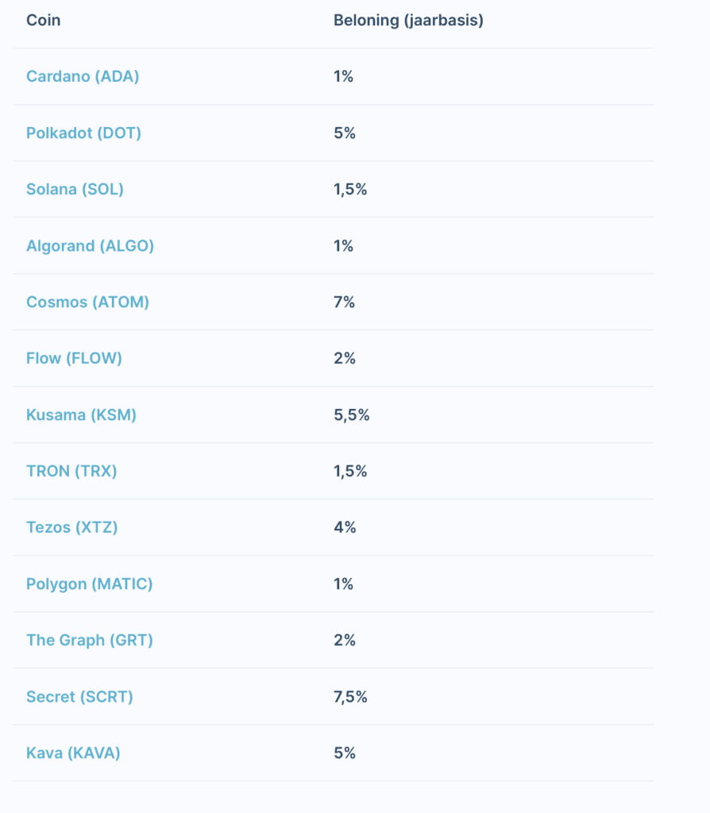The image size is (710, 813).
Task: Open the Solana (SOL) coin page
Action: pos(75,189)
